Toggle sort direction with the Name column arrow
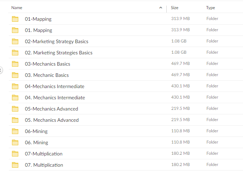The image size is (243, 173). point(161,8)
